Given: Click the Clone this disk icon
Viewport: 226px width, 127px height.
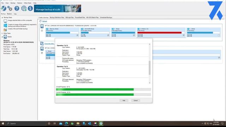Looking at the screenshot, I should click(x=42, y=43).
